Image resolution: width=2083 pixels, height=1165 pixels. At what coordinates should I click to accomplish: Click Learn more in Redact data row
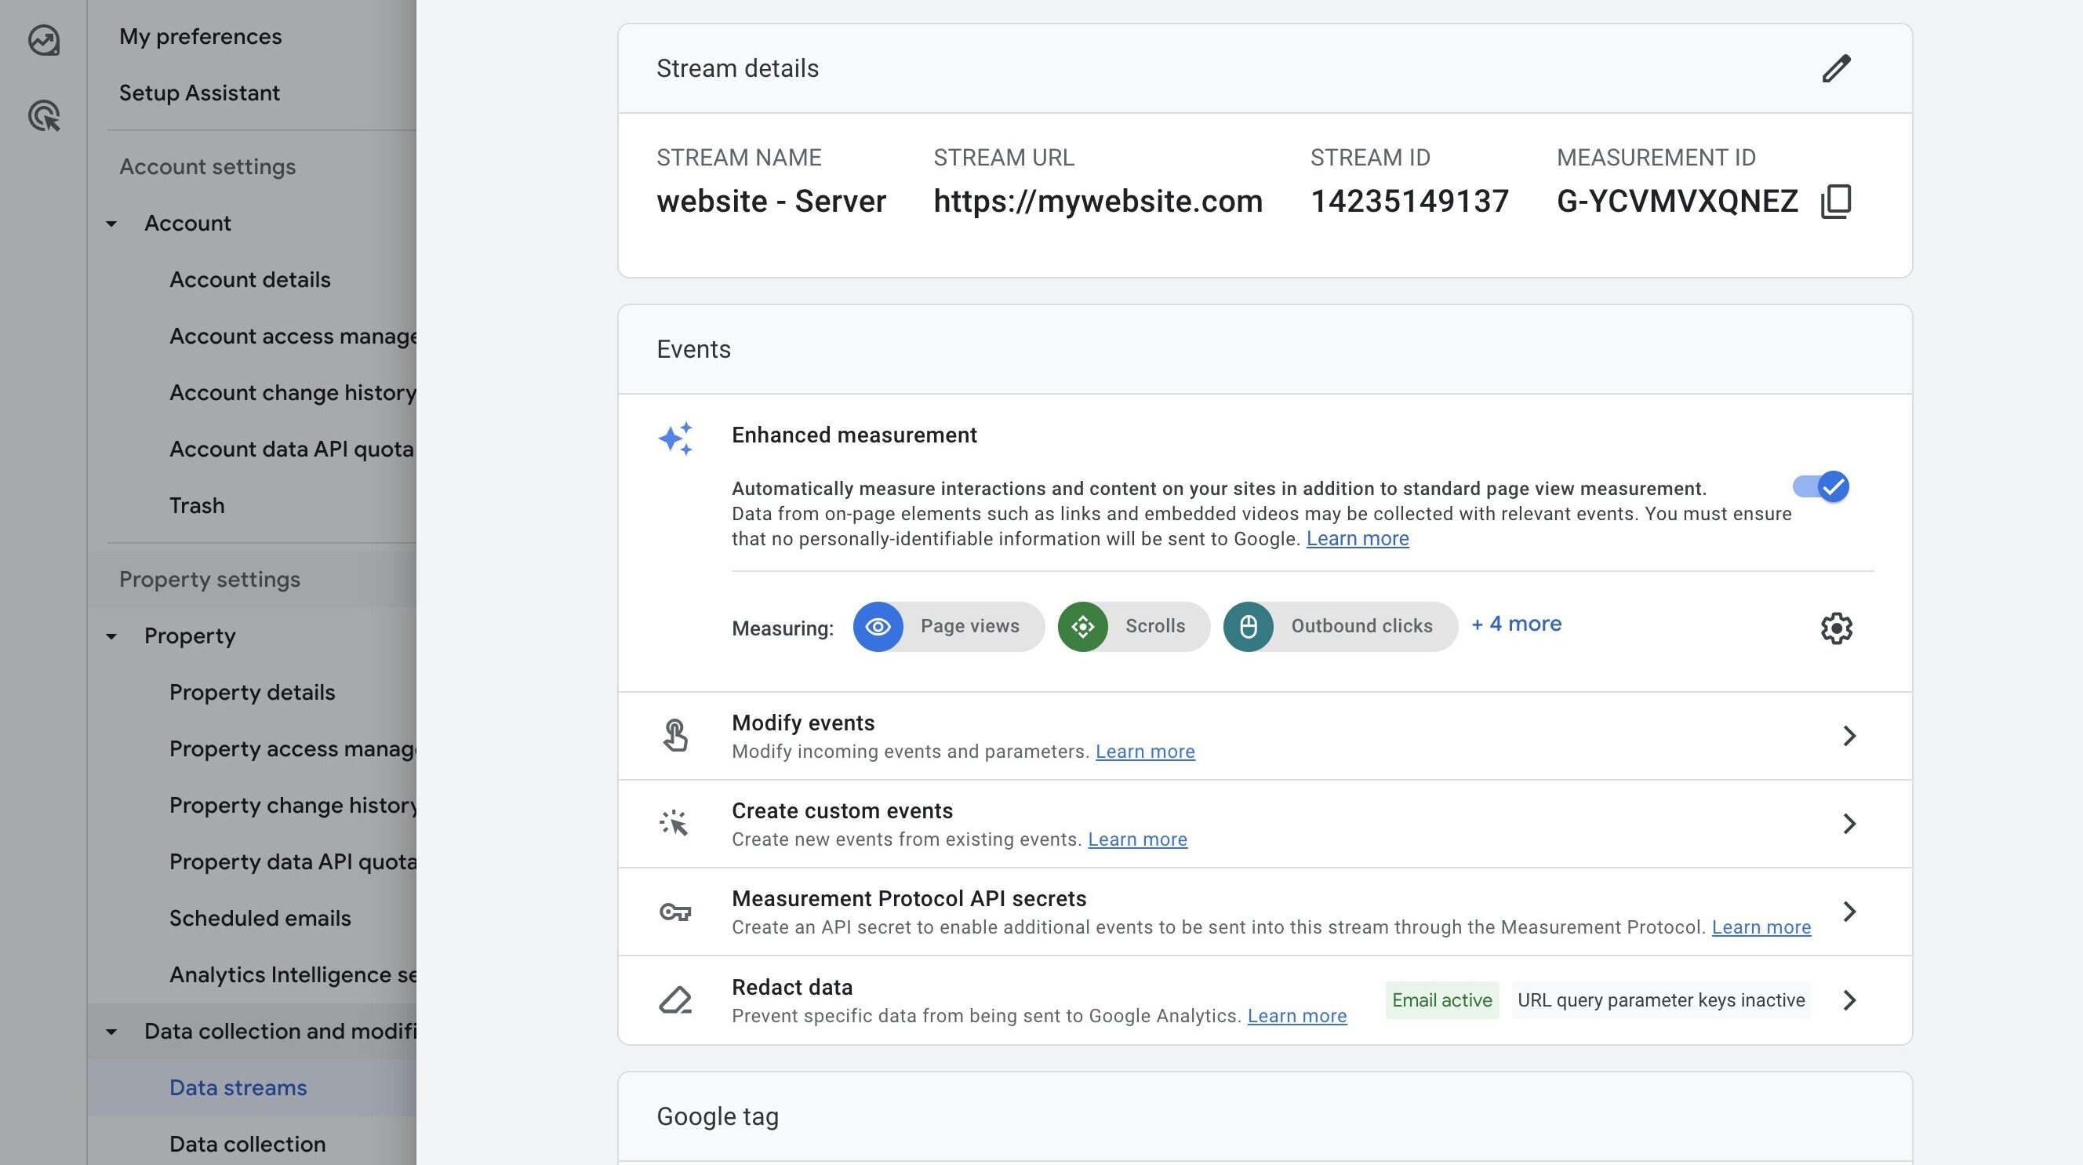point(1296,1016)
